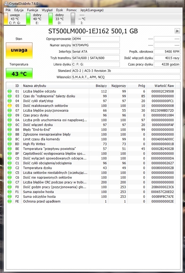Click status icon for attribute 09 row
This screenshot has width=185, height=273.
tap(10, 115)
